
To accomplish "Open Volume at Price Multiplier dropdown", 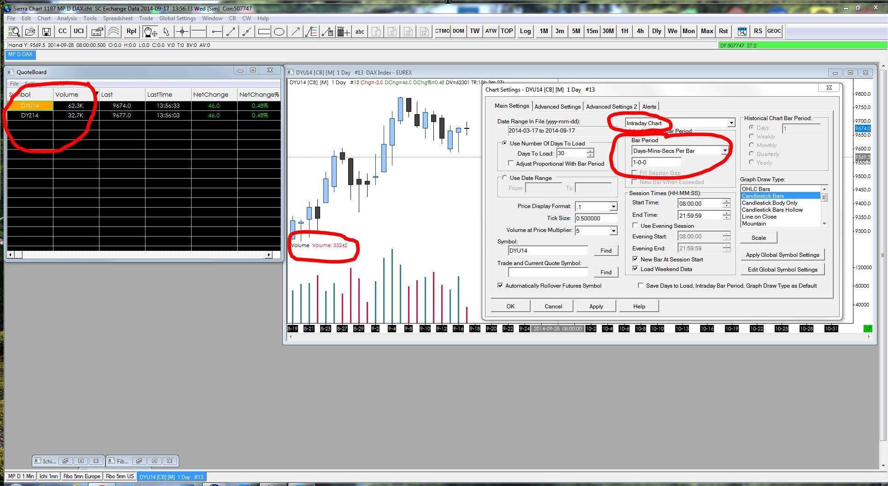I will click(613, 231).
